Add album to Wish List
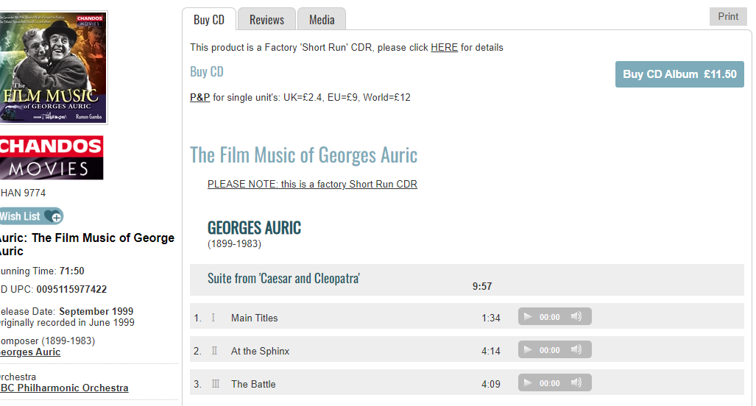 31,216
